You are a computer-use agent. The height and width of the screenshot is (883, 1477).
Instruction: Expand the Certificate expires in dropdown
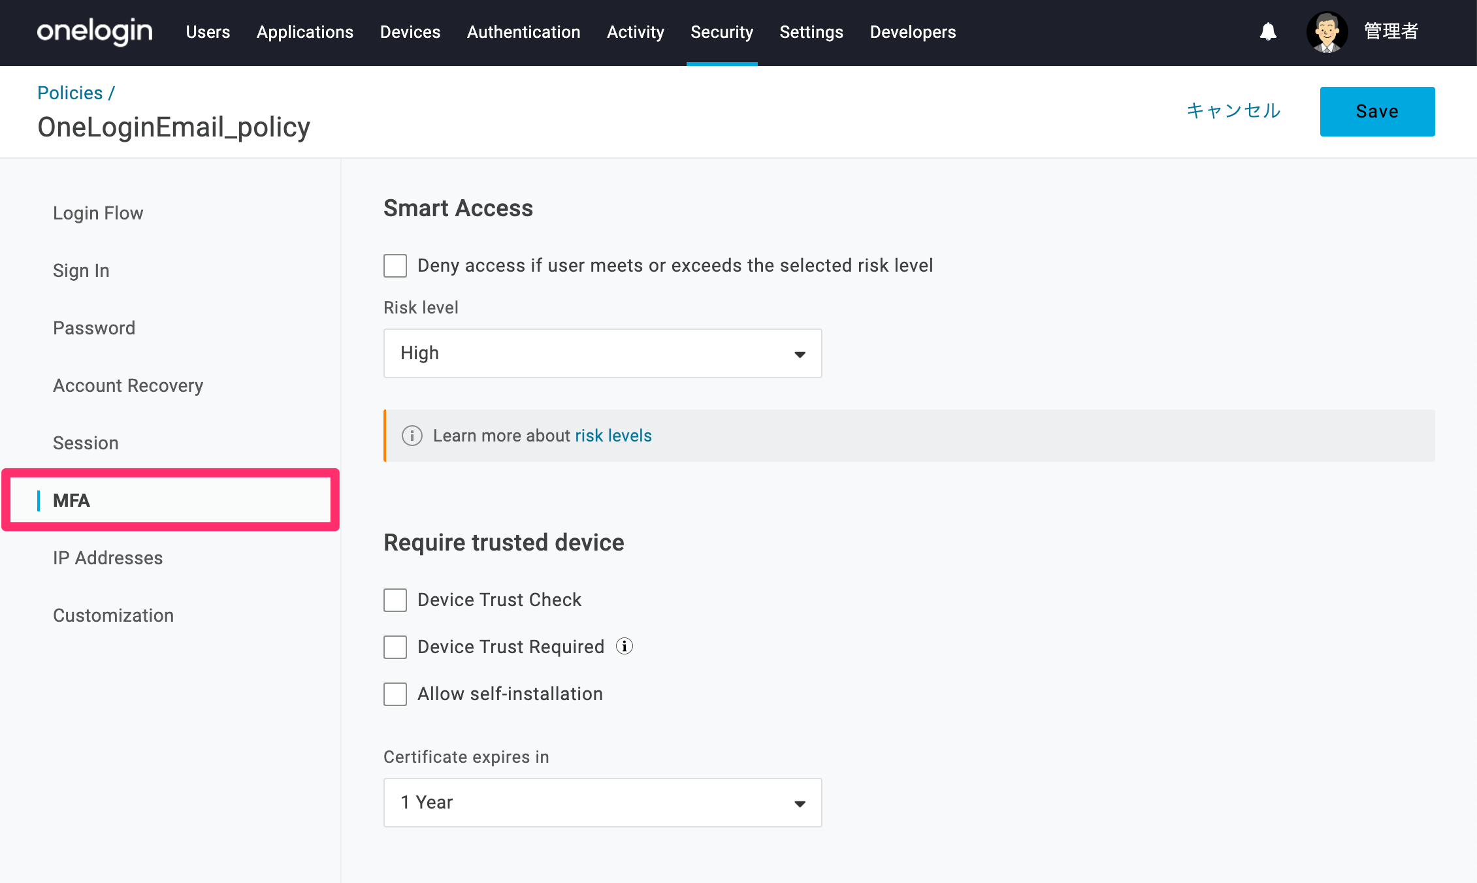pos(602,803)
